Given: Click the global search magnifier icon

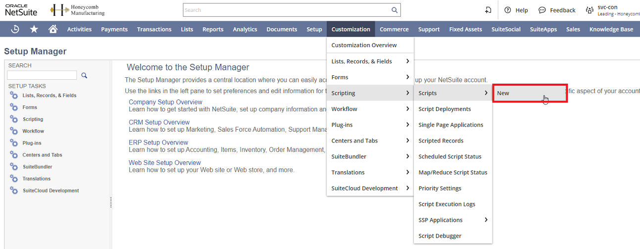Looking at the screenshot, I should [x=394, y=10].
